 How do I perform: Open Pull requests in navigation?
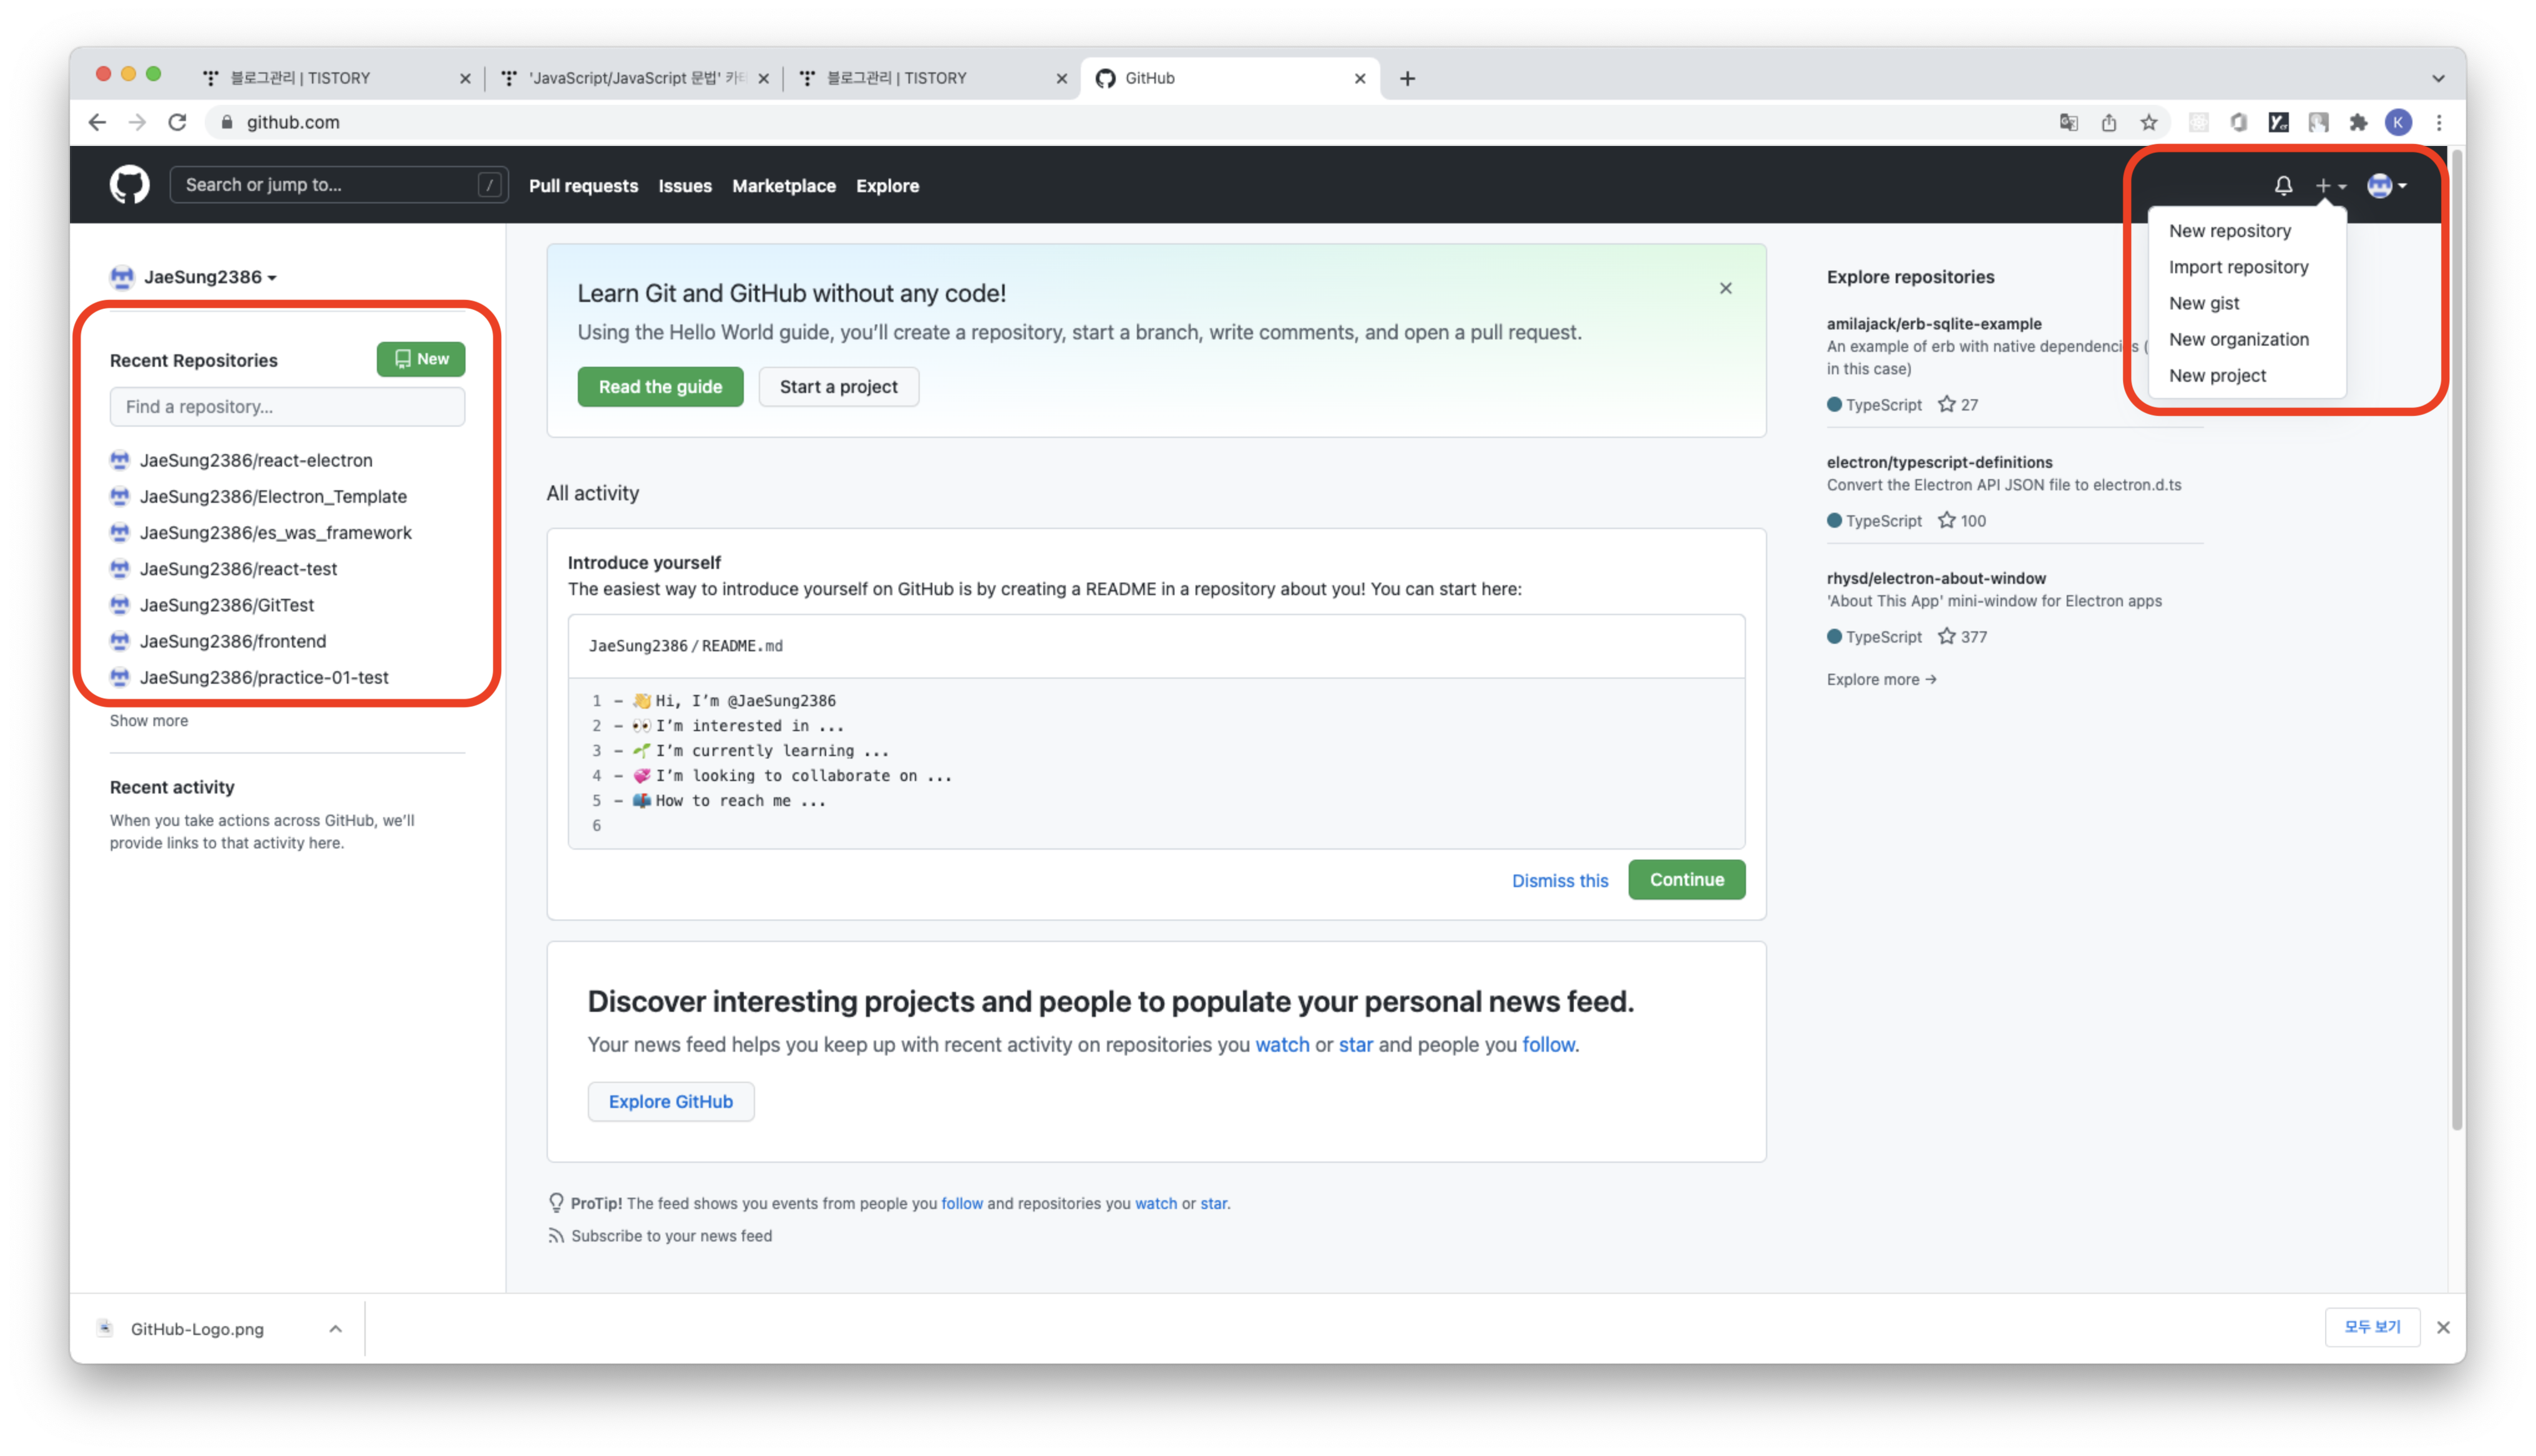(x=583, y=186)
